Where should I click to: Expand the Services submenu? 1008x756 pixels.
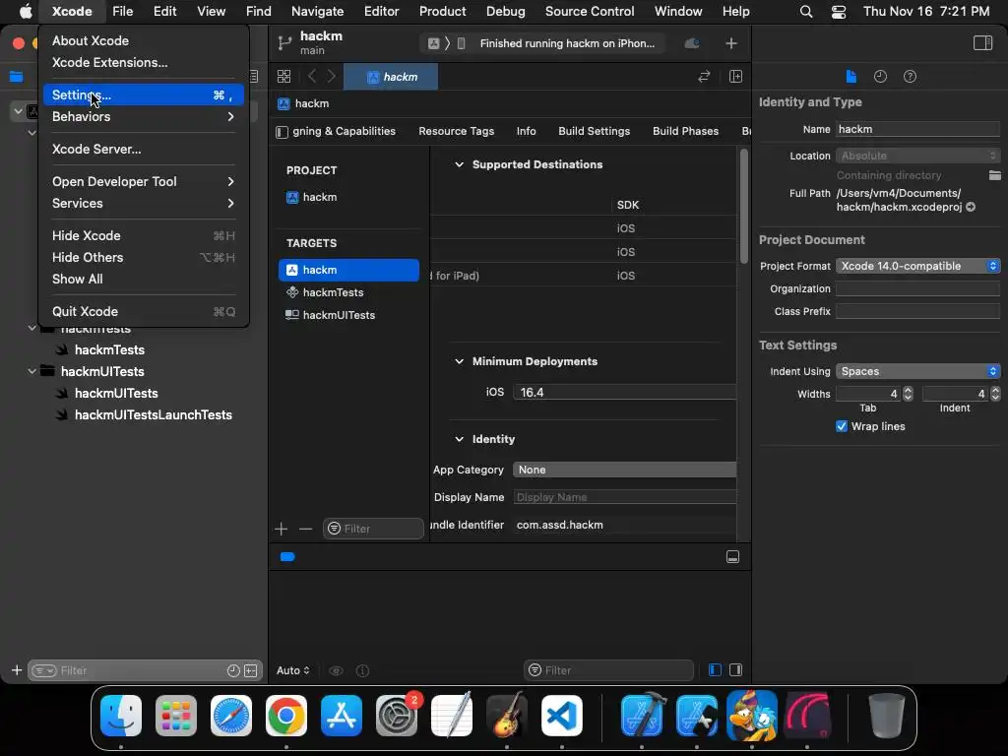144,203
